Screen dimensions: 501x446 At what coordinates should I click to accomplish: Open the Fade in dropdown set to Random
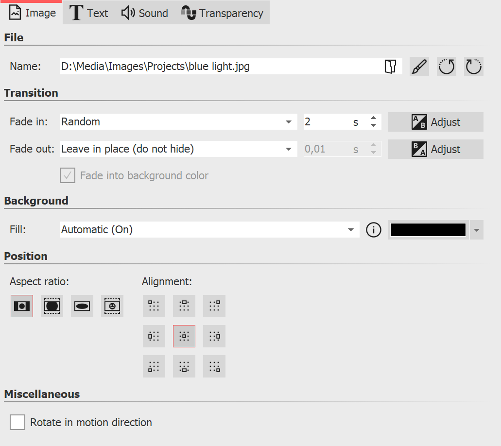pos(288,122)
